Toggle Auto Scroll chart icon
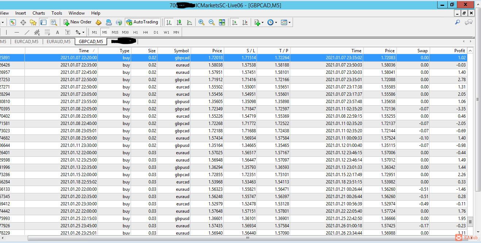The image size is (481, 243). click(x=235, y=22)
